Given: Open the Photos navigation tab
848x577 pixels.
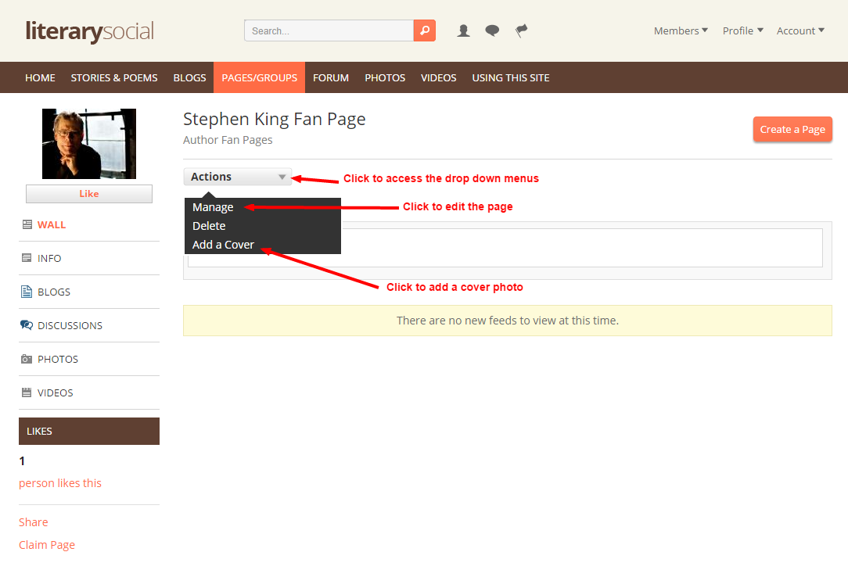Looking at the screenshot, I should 385,78.
